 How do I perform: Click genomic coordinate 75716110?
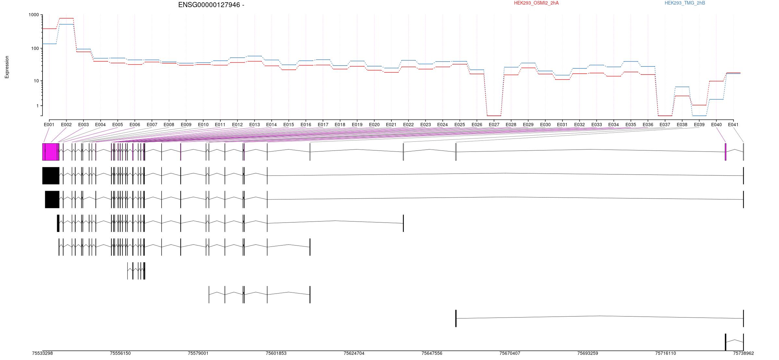666,353
